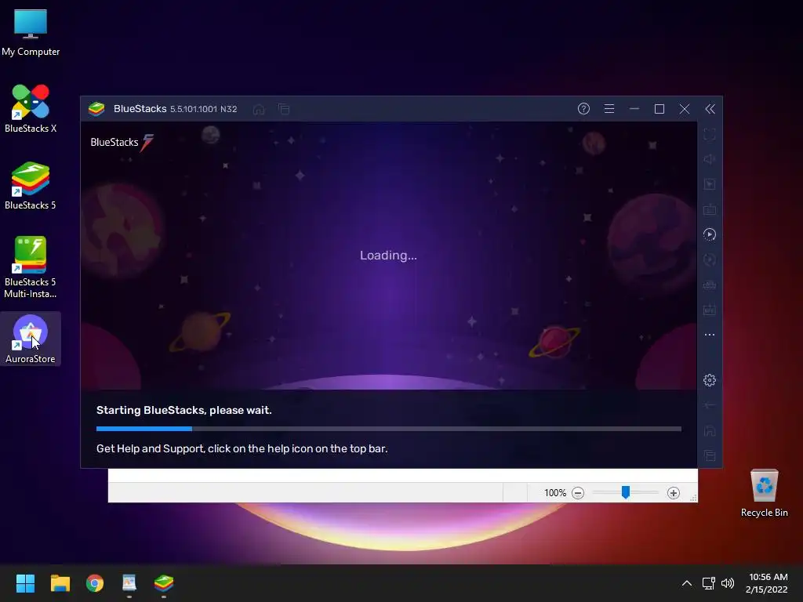803x602 pixels.
Task: Click the BlueStacks logo in title bar
Action: [x=96, y=108]
